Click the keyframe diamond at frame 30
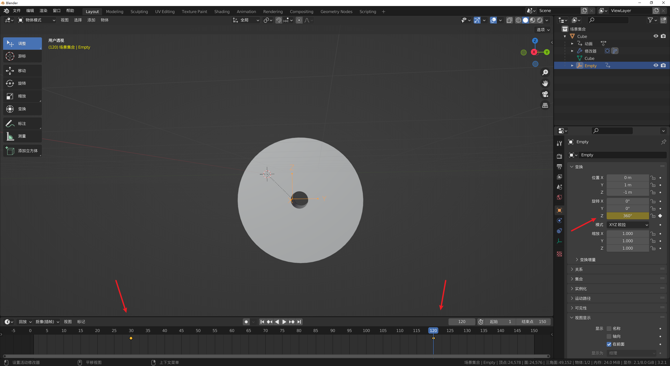 coord(131,338)
